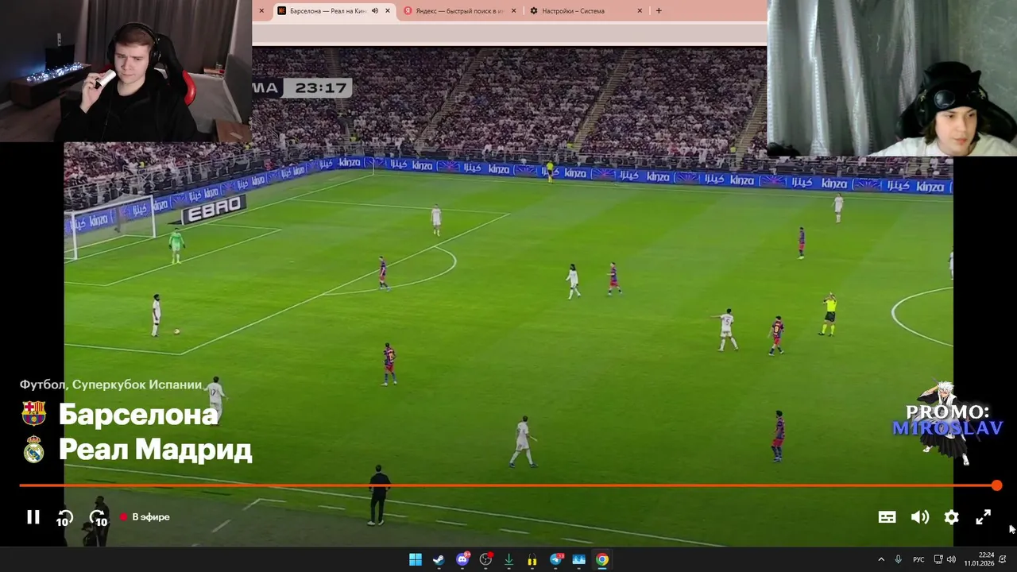Click the PROMO: MIROSLAV overlay
This screenshot has height=572, width=1017.
pyautogui.click(x=947, y=421)
